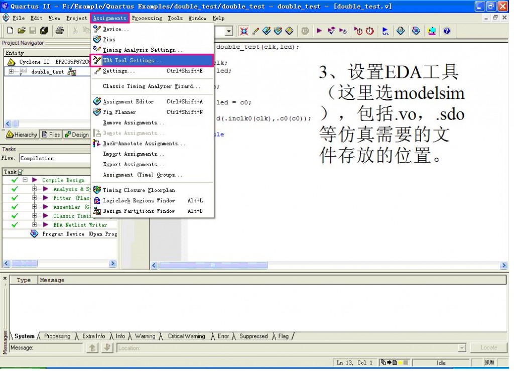
Task: Open Timing Closure Floorplan menu entry
Action: coord(153,191)
